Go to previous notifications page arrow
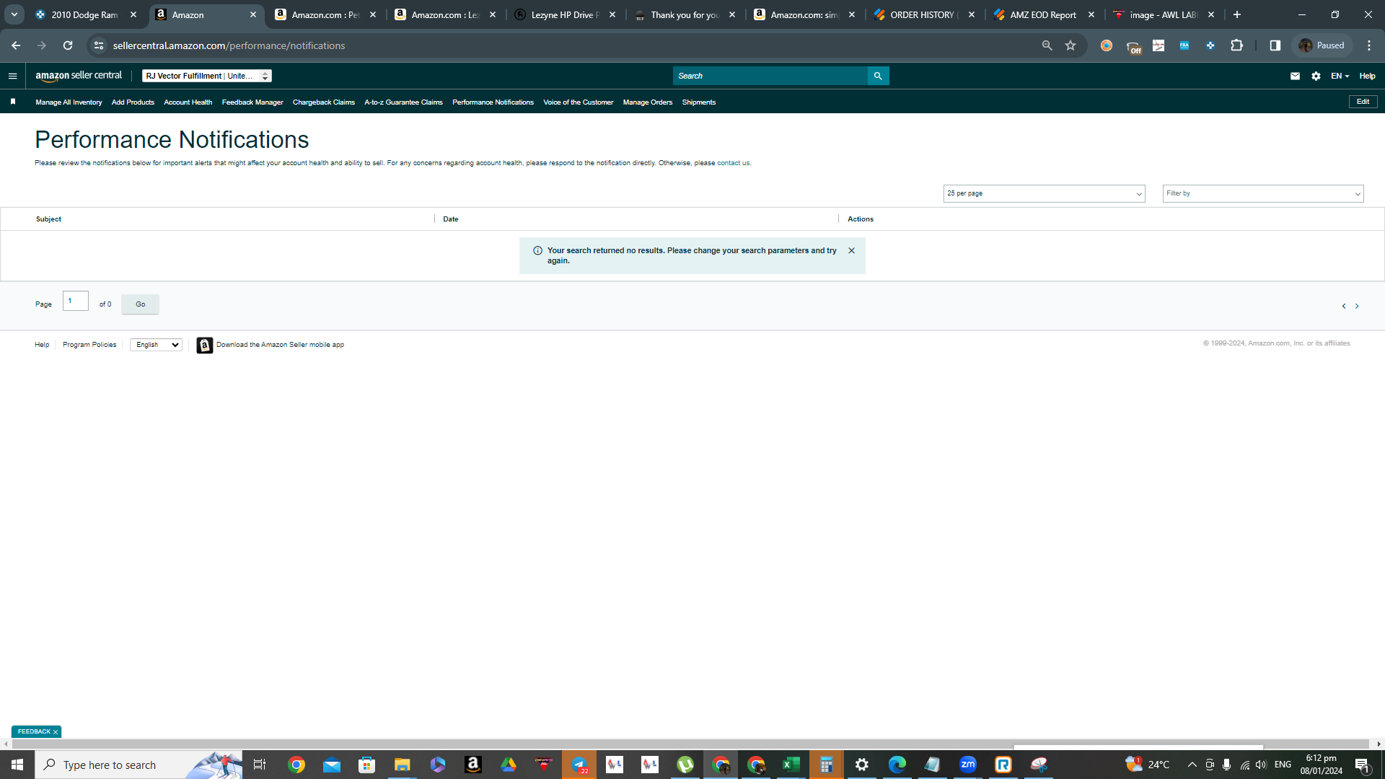Viewport: 1385px width, 779px height. point(1344,306)
